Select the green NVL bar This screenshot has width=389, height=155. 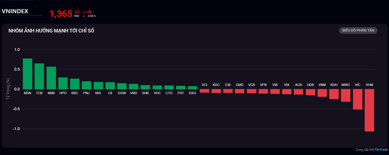(98, 85)
